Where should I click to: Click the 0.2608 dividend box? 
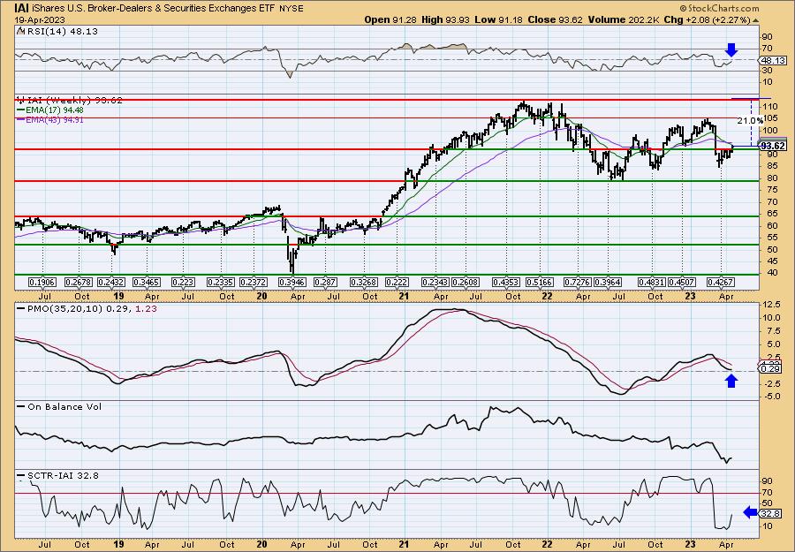(466, 283)
